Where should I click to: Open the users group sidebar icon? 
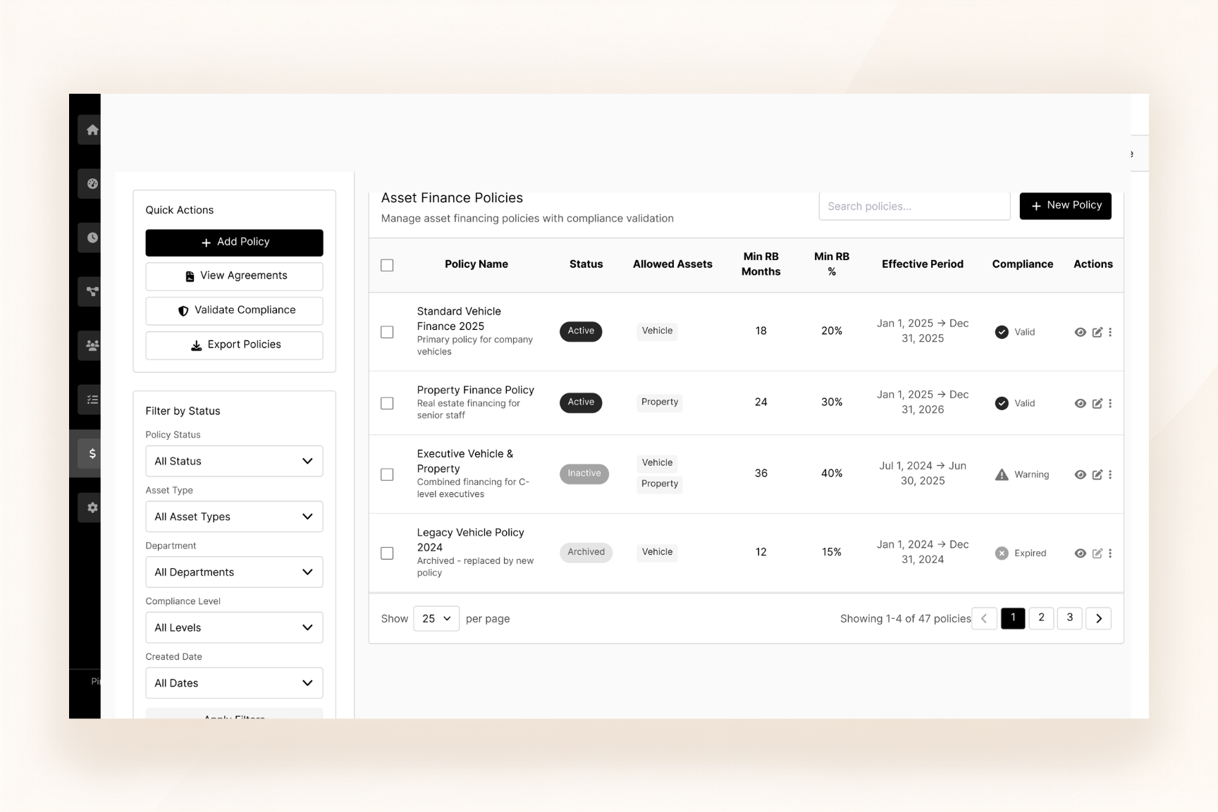click(92, 346)
